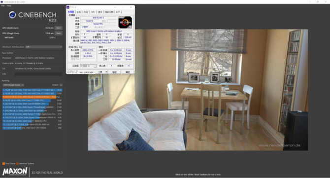The image size is (330, 178).
Task: Start the CPU (Multi Core) test
Action: [x=59, y=28]
